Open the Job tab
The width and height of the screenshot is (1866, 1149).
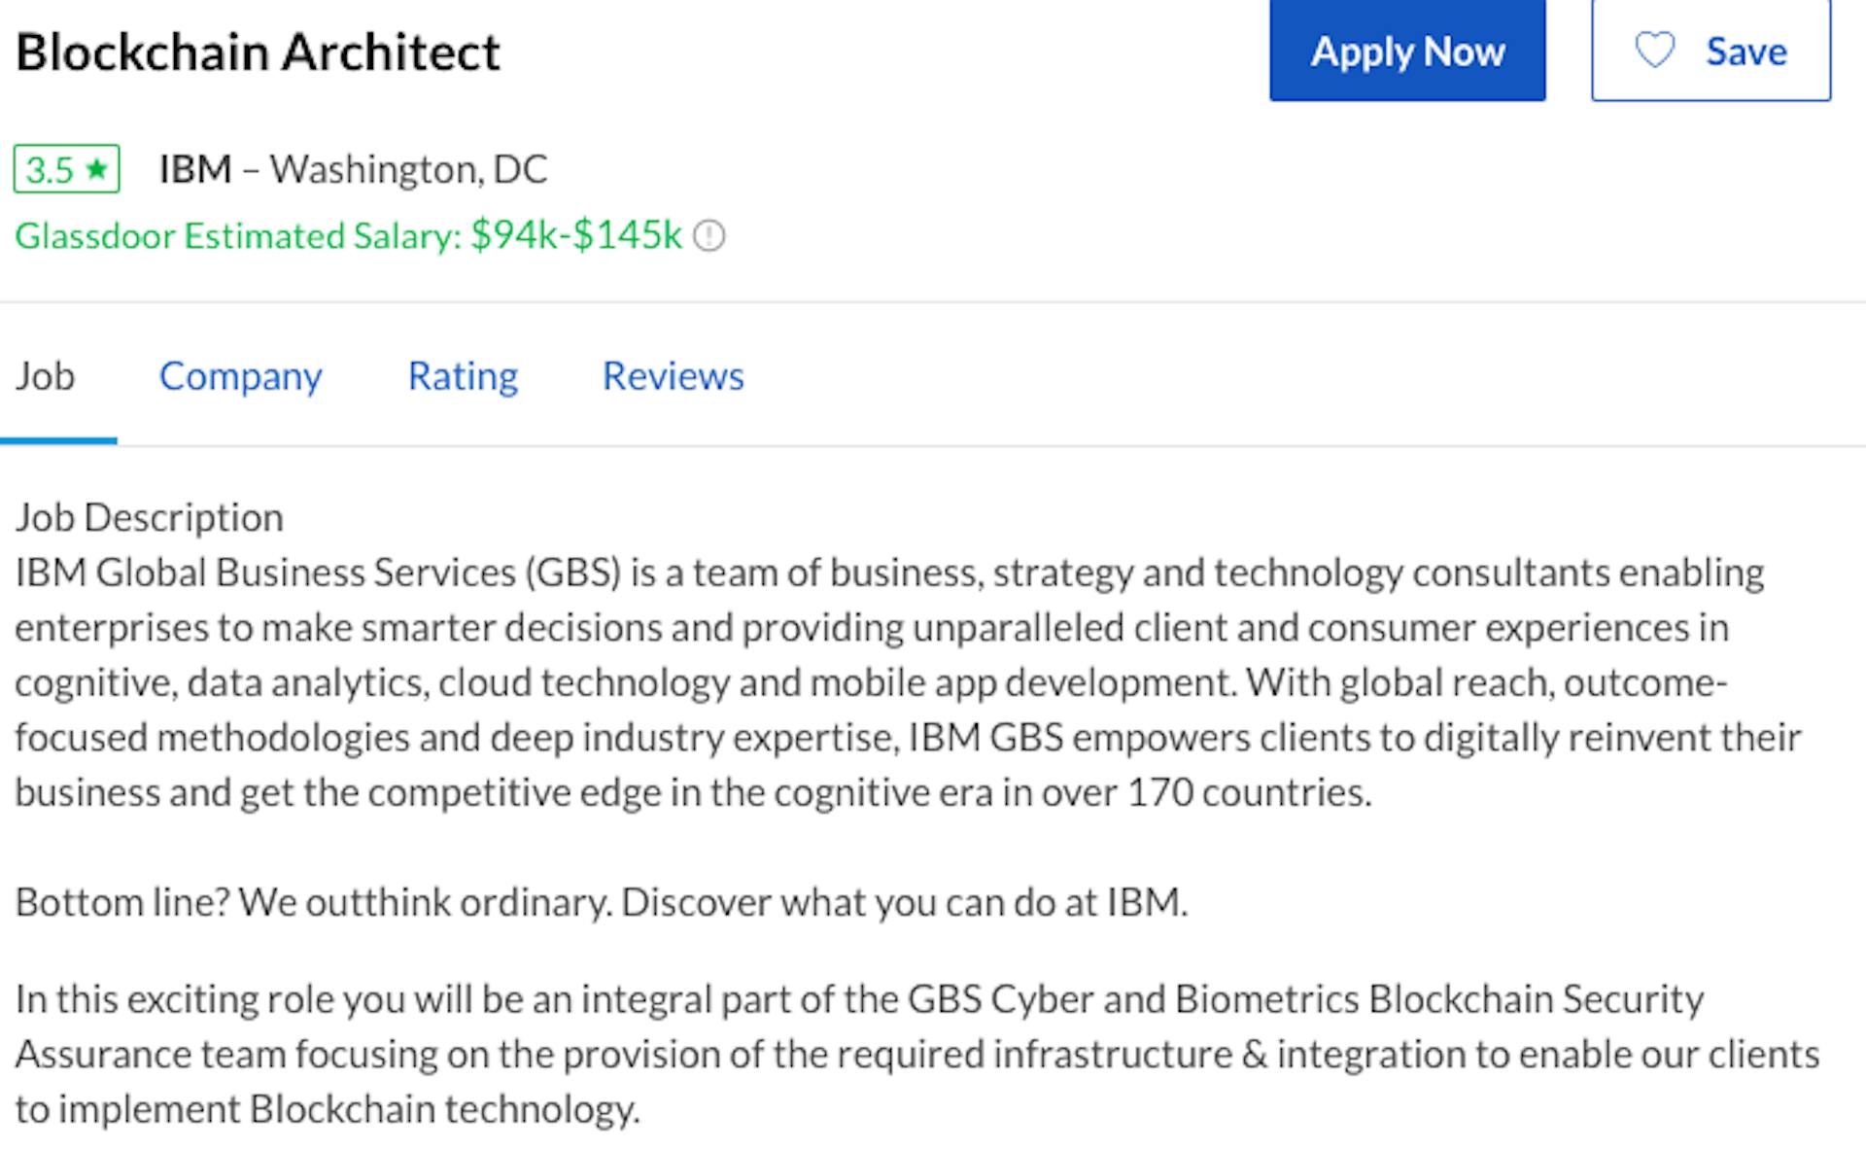click(x=45, y=376)
